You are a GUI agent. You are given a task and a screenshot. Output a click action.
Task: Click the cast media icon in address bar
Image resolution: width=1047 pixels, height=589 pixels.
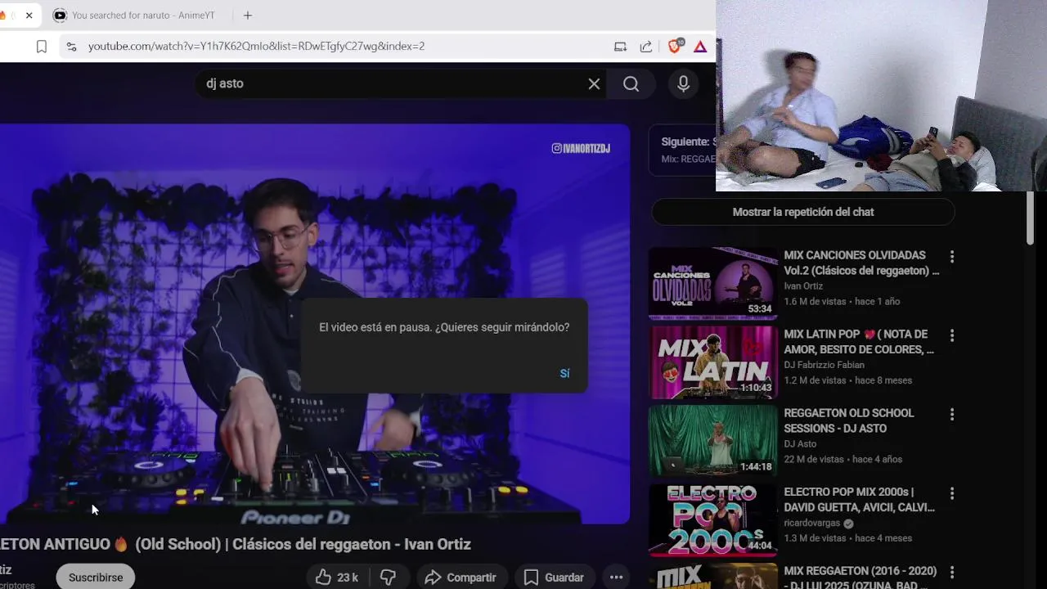(x=620, y=47)
